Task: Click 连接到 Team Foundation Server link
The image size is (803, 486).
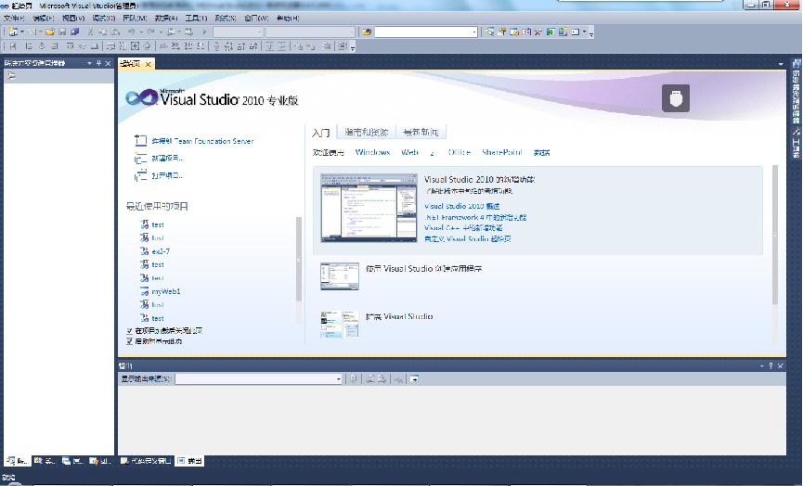Action: click(x=202, y=141)
